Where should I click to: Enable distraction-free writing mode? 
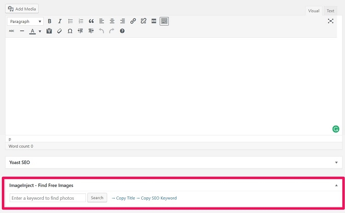330,21
